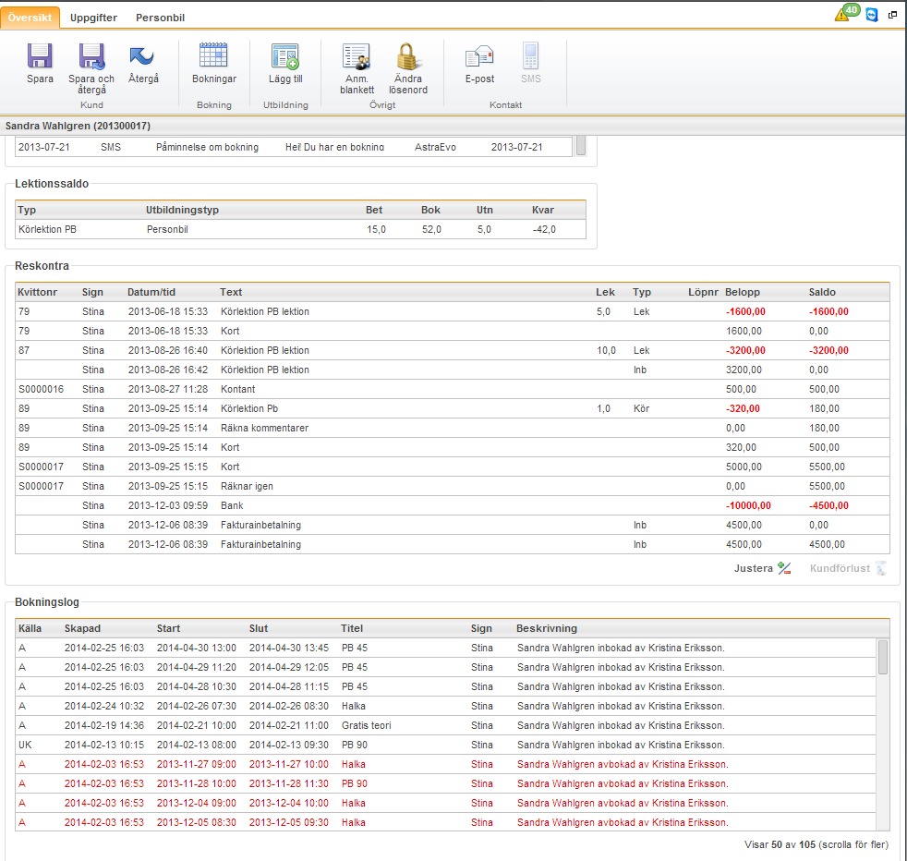Select Reskontra row 87 Körlektion PB lektion
Viewport: 907px width, 861px height.
coord(453,350)
